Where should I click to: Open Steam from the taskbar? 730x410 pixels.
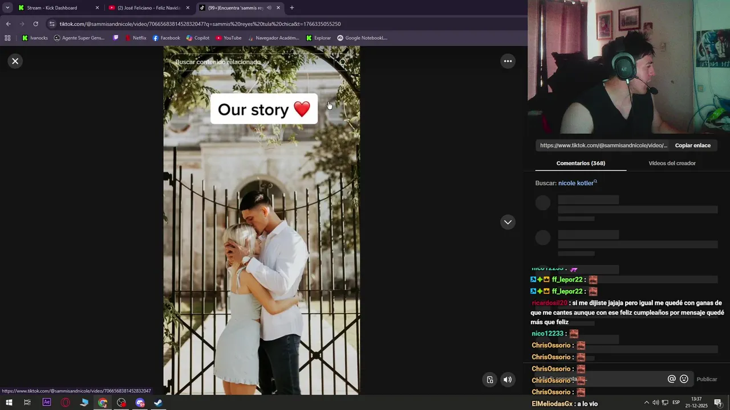tap(159, 403)
